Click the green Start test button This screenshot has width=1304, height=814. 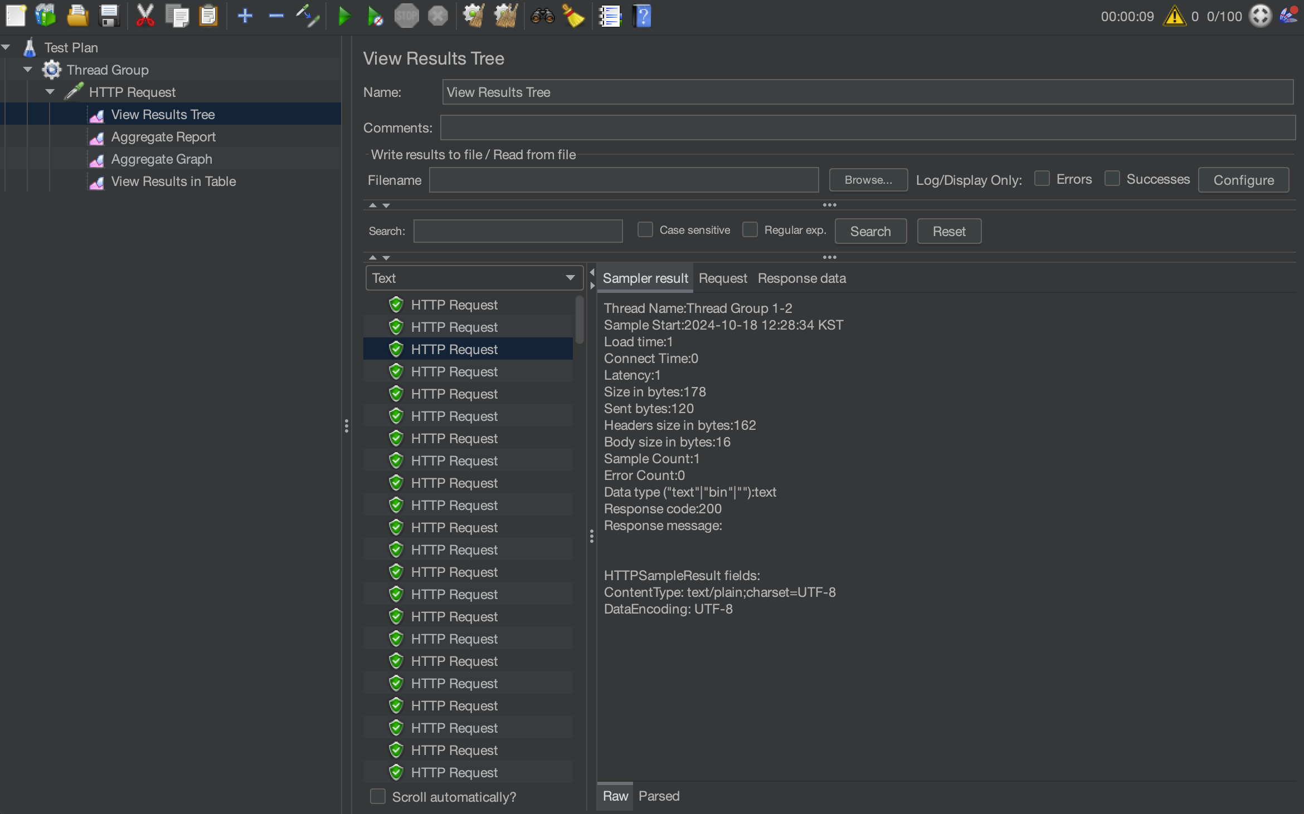(344, 16)
